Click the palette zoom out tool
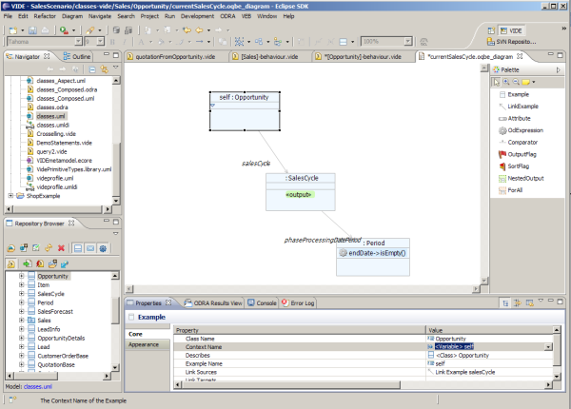The height and width of the screenshot is (409, 571). click(516, 82)
